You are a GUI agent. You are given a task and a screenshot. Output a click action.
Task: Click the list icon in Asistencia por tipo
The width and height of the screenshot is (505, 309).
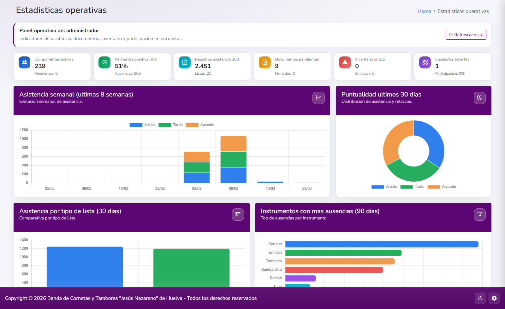click(238, 214)
